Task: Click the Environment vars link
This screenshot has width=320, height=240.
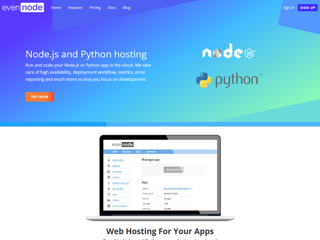Action: click(121, 183)
